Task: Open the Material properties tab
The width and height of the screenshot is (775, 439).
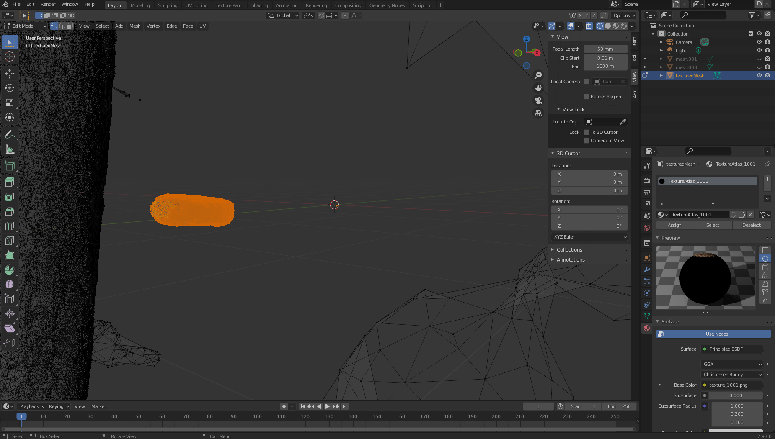Action: (647, 328)
